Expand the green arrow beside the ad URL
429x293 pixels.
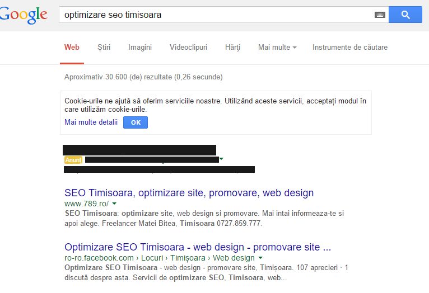click(x=221, y=159)
